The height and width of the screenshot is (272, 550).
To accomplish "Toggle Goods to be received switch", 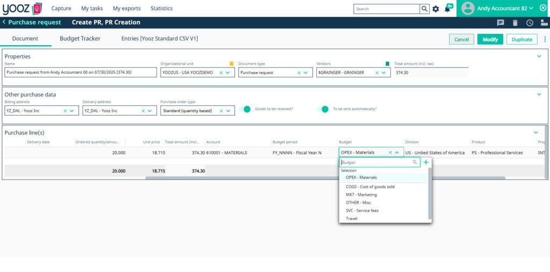I will (x=244, y=109).
